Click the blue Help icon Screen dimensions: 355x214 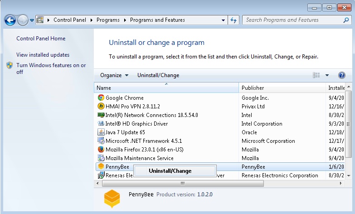pos(342,75)
